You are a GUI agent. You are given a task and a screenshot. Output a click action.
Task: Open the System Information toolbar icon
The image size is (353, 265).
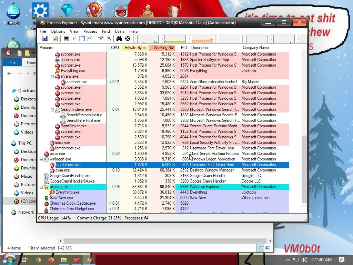(66, 39)
